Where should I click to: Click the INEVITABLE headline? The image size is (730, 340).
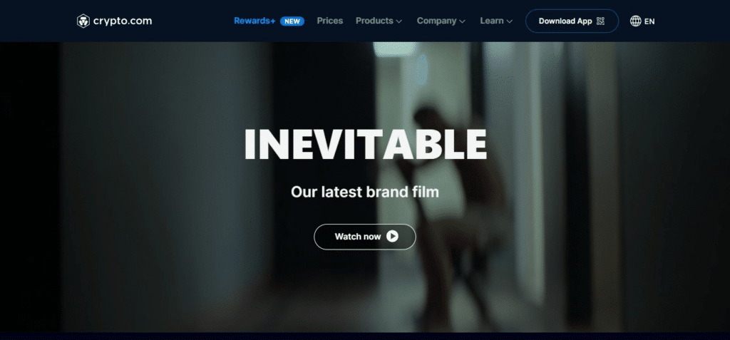366,145
